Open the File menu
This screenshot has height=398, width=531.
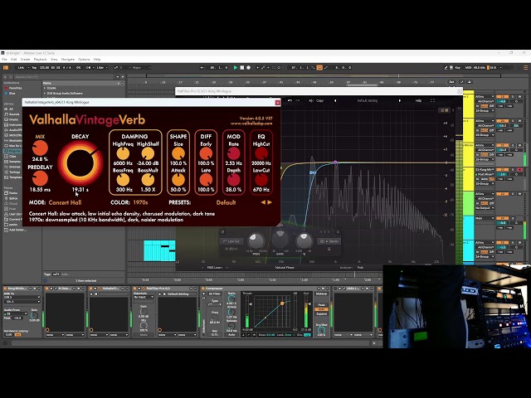4,59
